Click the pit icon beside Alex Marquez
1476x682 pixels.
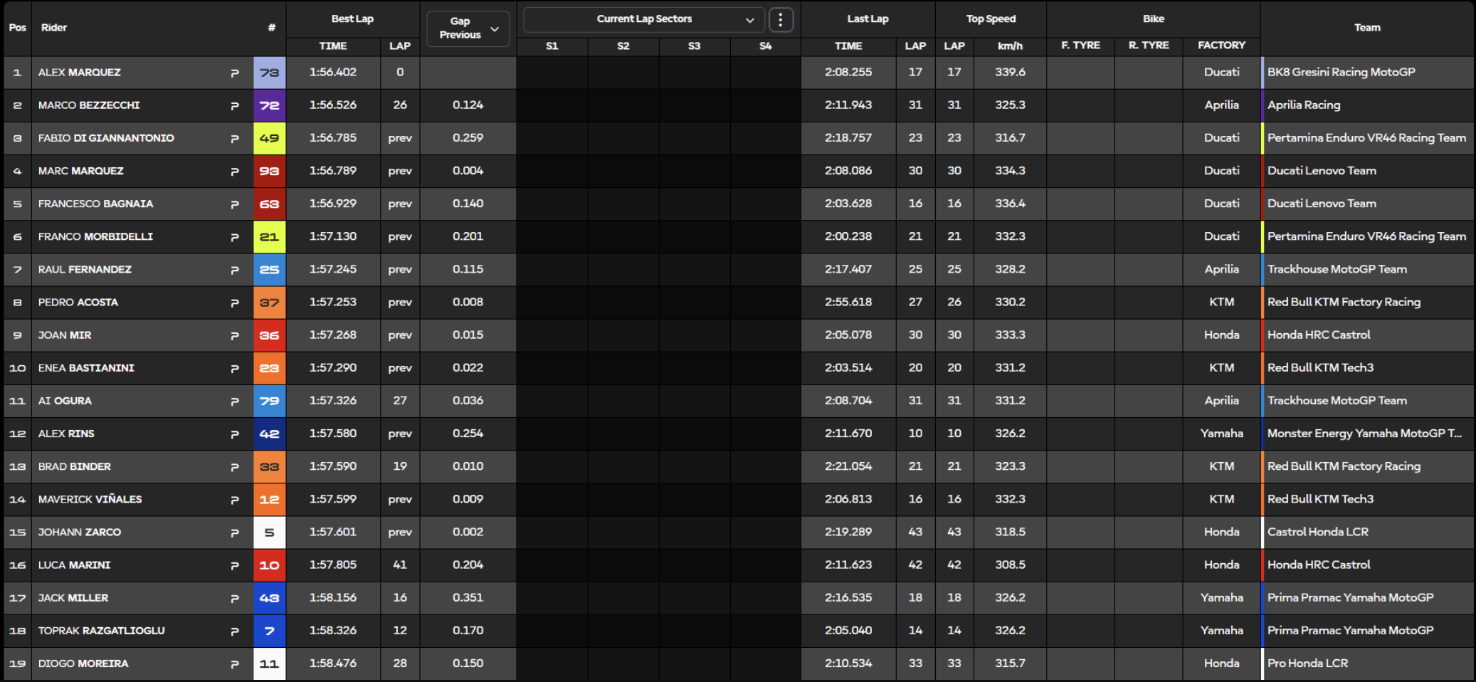pyautogui.click(x=235, y=73)
